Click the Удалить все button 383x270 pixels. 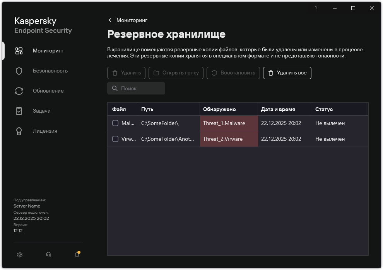(287, 73)
